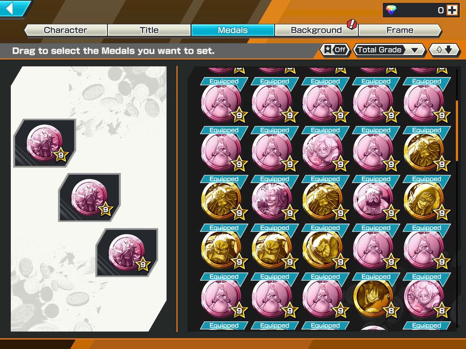The width and height of the screenshot is (466, 349).
Task: Choose the pink scarred swordsman medal
Action: [272, 200]
